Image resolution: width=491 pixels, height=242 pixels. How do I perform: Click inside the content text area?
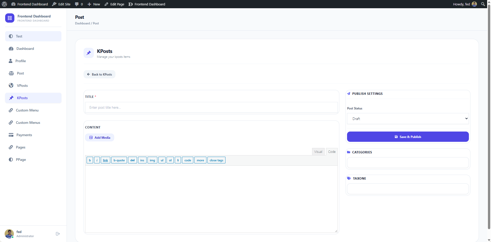[211, 199]
